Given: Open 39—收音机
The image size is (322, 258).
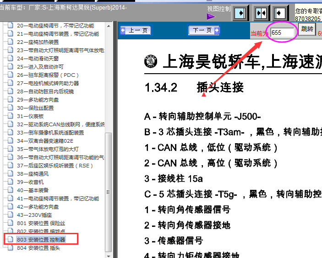Looking at the screenshot, I should tap(30, 182).
